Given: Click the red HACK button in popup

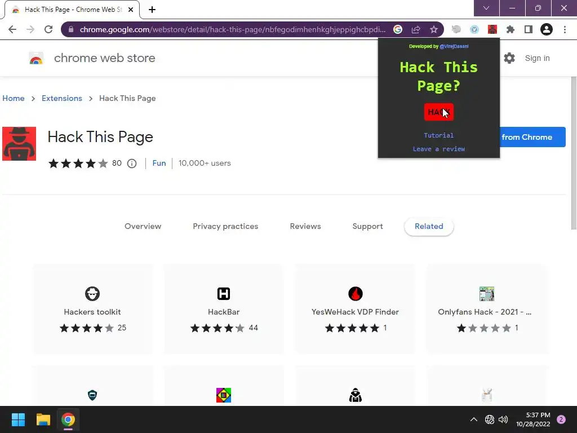Looking at the screenshot, I should tap(438, 112).
